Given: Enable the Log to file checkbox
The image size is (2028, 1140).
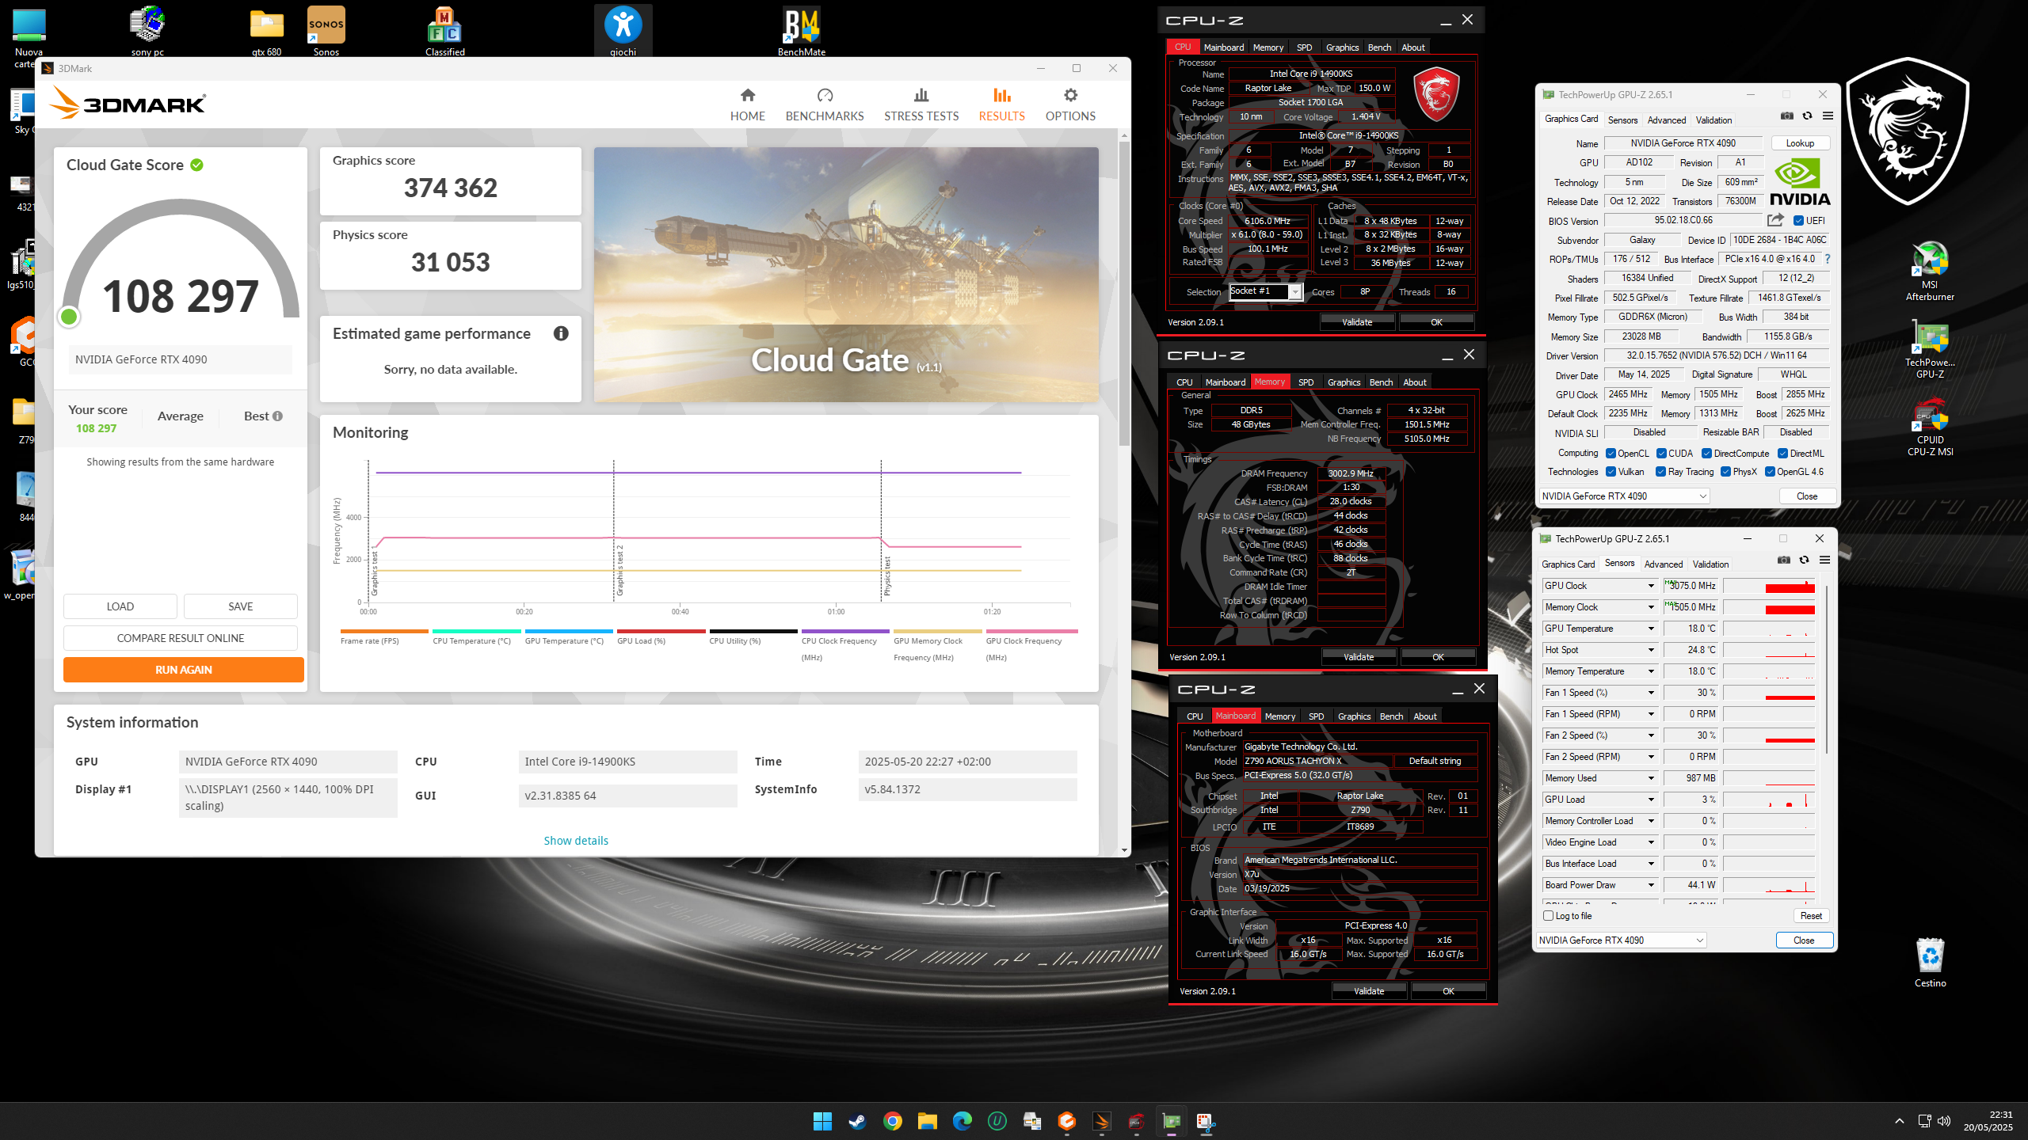Looking at the screenshot, I should tap(1549, 916).
